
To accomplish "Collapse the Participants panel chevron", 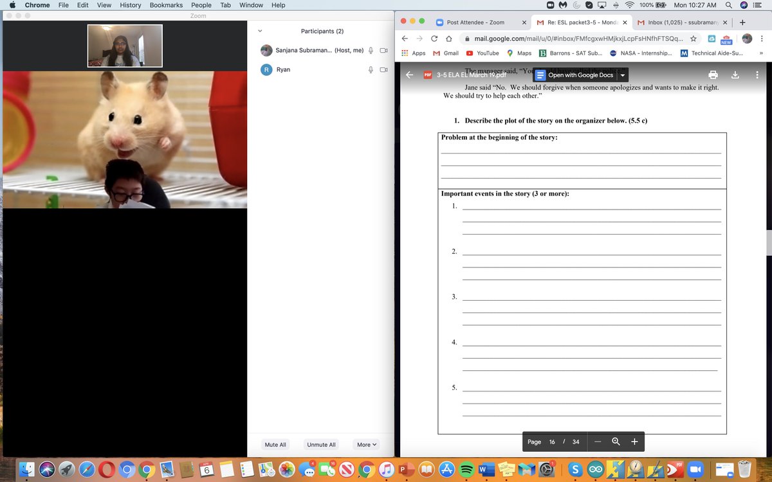I will (x=260, y=31).
